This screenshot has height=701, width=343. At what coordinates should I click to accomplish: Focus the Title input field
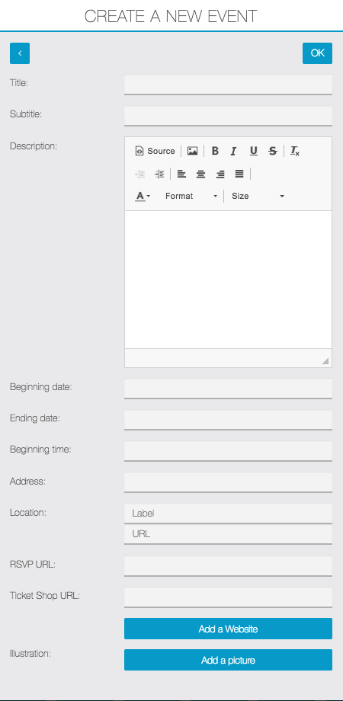point(228,85)
